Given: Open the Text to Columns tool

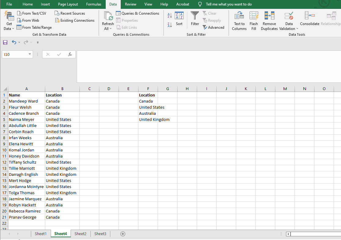Looking at the screenshot, I should 239,20.
